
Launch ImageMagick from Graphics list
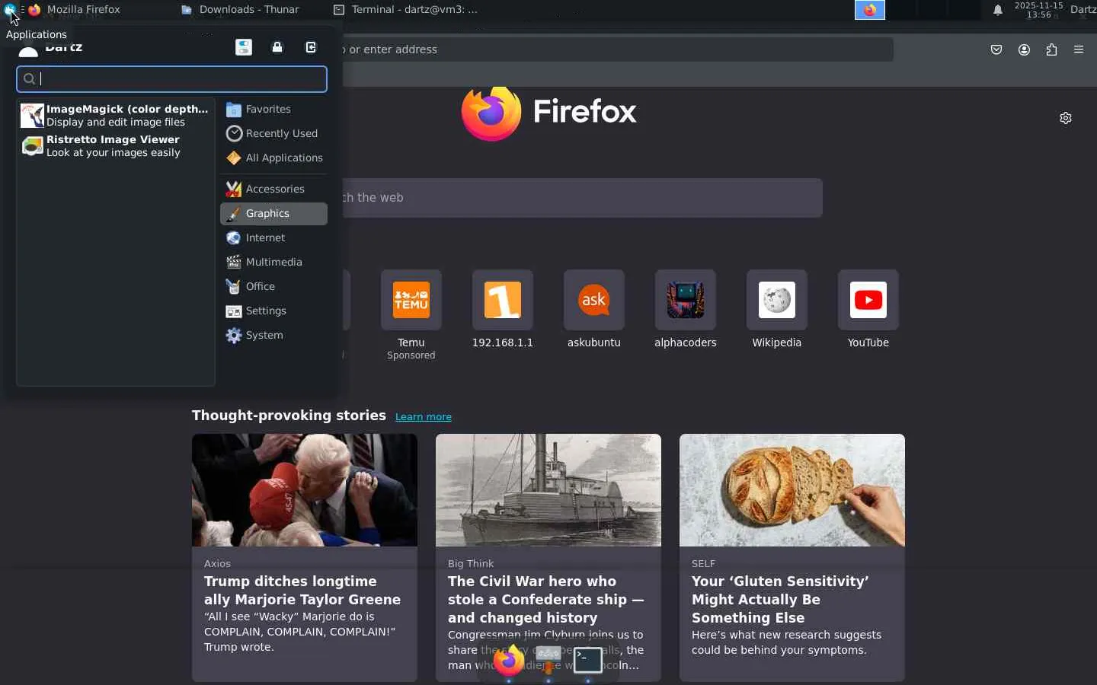point(115,116)
